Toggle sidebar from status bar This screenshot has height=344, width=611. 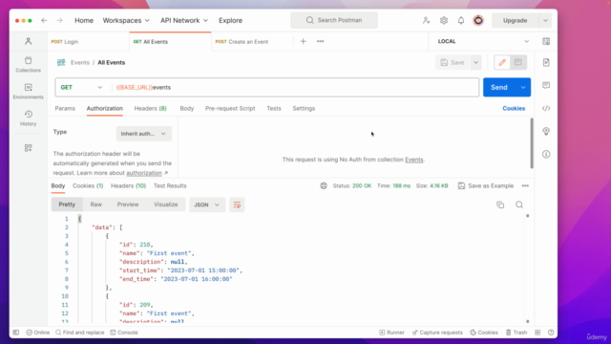pyautogui.click(x=16, y=333)
